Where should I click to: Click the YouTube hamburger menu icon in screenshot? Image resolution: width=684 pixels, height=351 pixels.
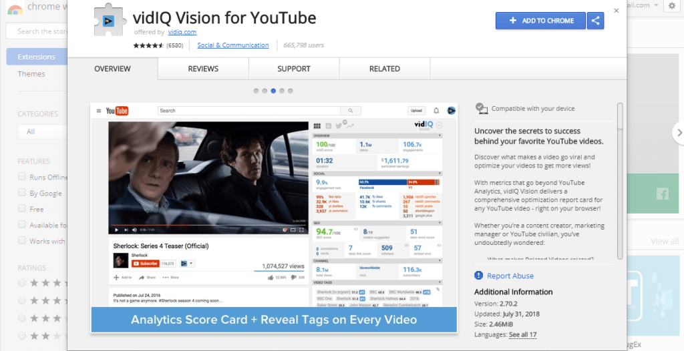coord(99,111)
